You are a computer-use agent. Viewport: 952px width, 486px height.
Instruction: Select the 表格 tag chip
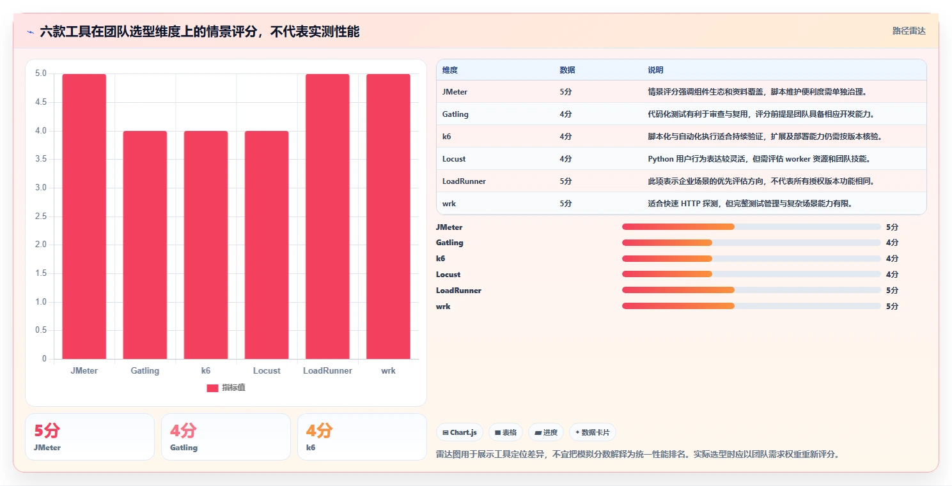pos(506,432)
